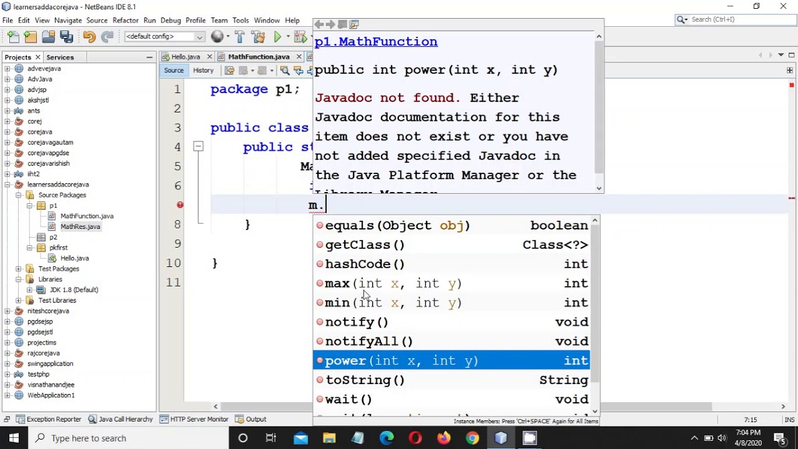Minimize the Projects panel

click(x=150, y=57)
